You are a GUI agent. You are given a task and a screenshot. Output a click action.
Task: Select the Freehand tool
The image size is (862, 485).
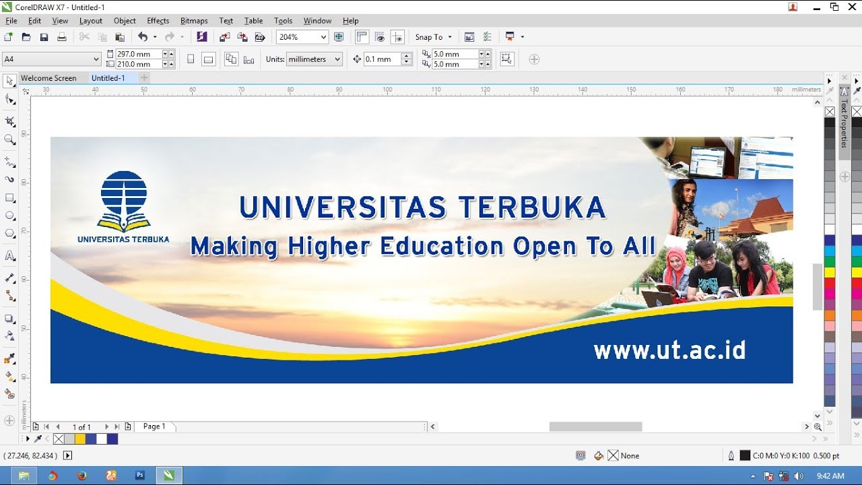tap(9, 162)
